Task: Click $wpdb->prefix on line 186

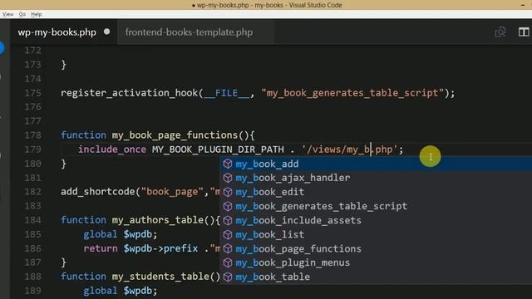Action: pyautogui.click(x=160, y=248)
